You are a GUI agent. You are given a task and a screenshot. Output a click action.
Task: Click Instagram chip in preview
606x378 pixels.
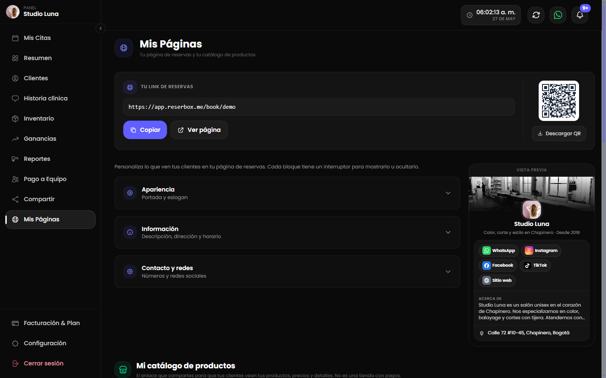[541, 251]
